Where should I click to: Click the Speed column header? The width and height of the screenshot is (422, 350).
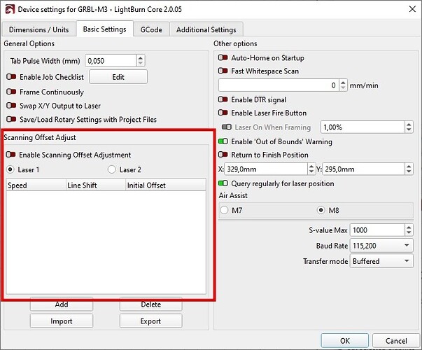click(36, 185)
